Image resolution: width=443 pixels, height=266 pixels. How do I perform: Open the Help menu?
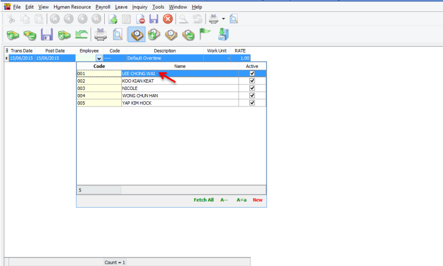[x=197, y=7]
